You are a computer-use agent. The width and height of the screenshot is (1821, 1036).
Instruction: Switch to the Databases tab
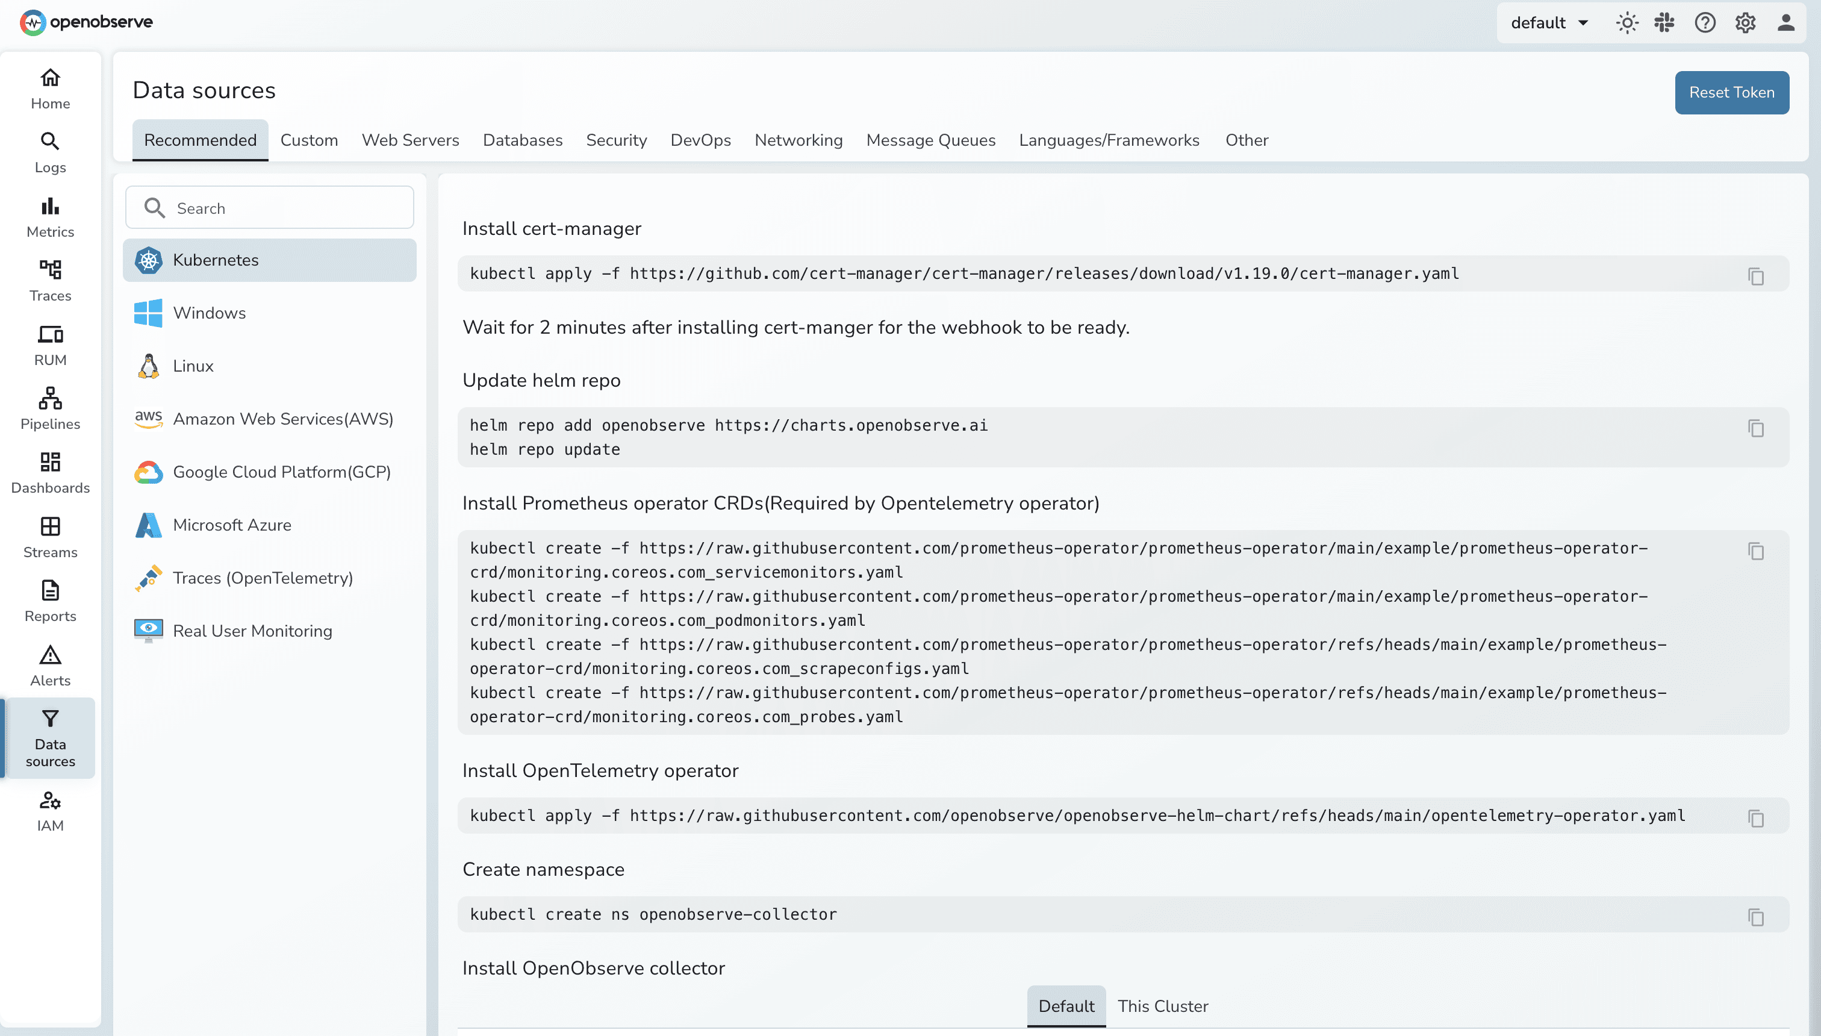(523, 140)
